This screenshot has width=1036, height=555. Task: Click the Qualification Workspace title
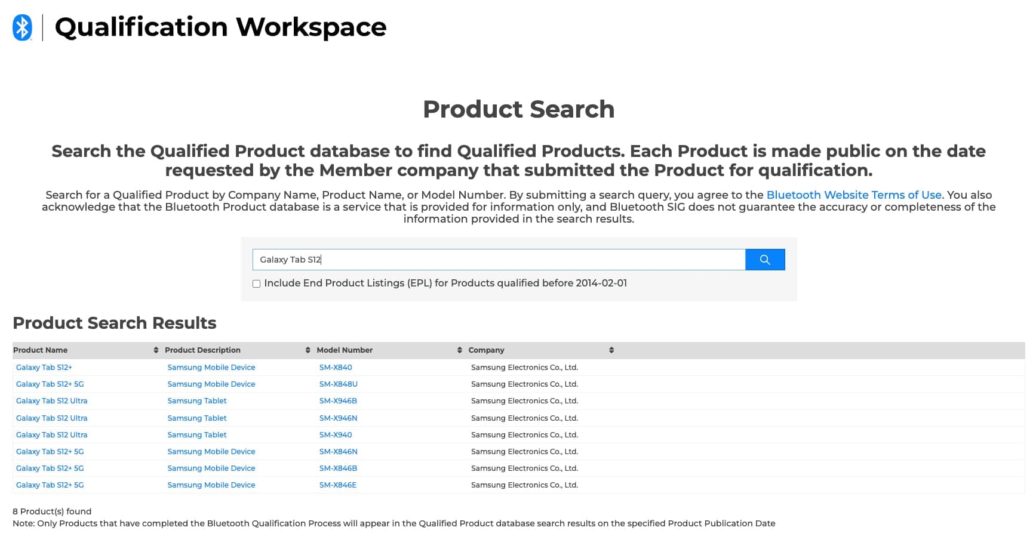pos(220,27)
